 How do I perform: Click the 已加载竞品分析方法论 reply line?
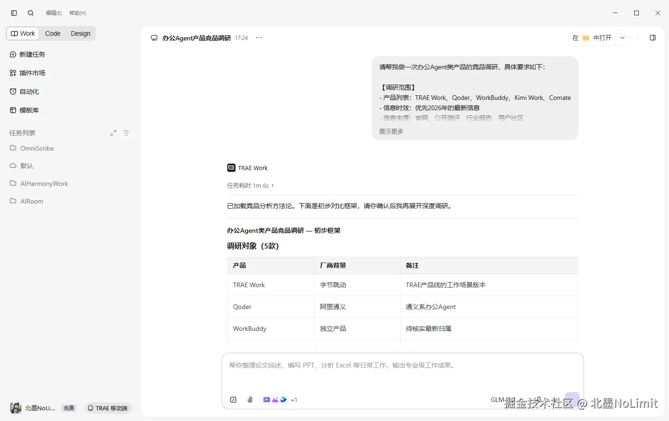340,206
